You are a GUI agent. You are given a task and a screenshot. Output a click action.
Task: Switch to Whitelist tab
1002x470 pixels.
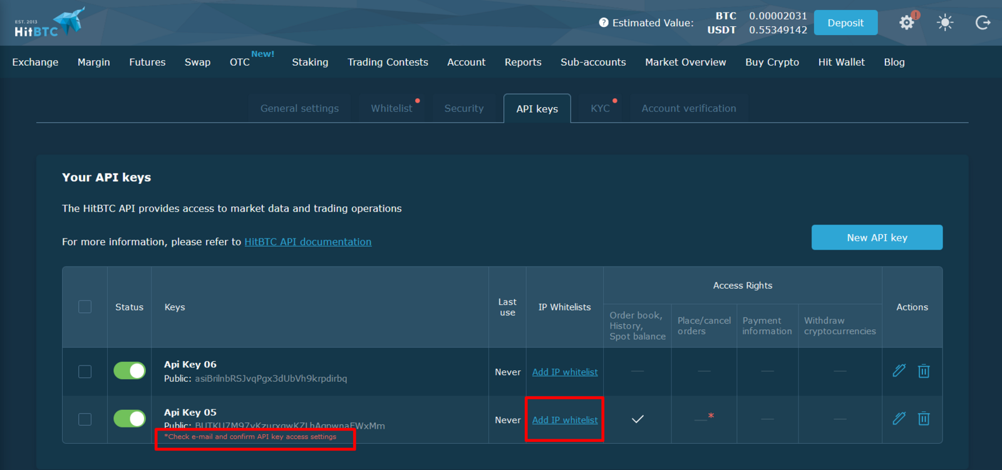(x=391, y=108)
